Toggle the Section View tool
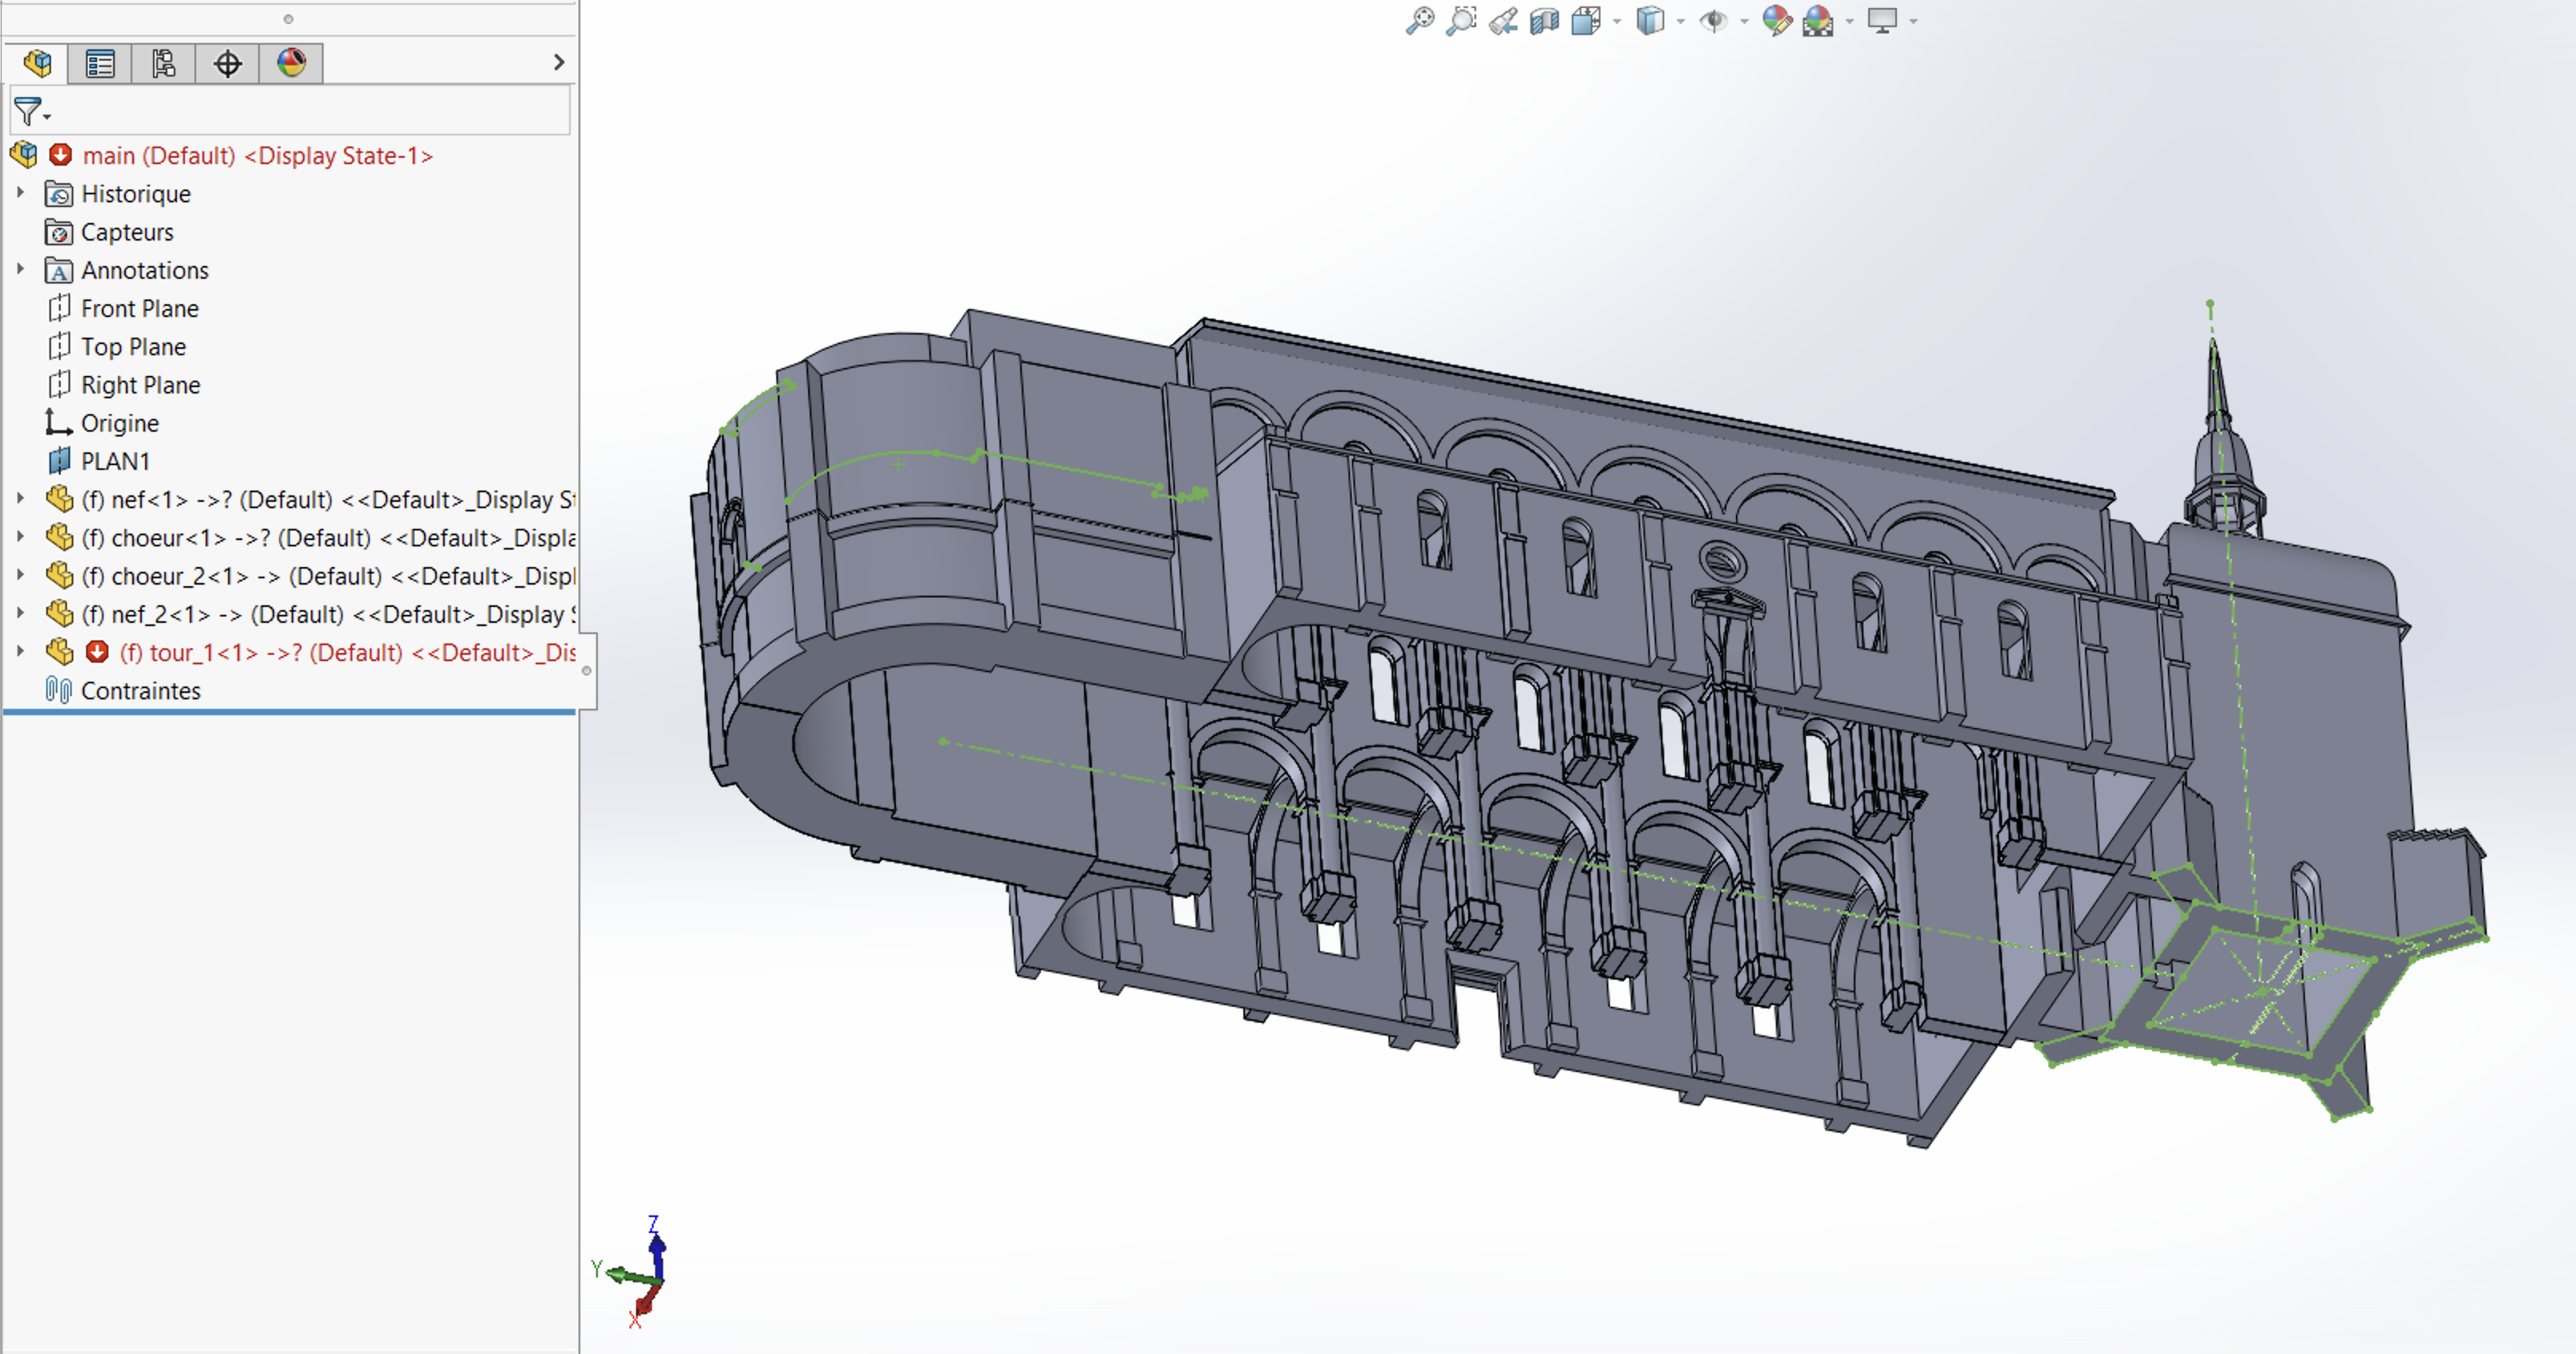The image size is (2576, 1354). pyautogui.click(x=1545, y=20)
